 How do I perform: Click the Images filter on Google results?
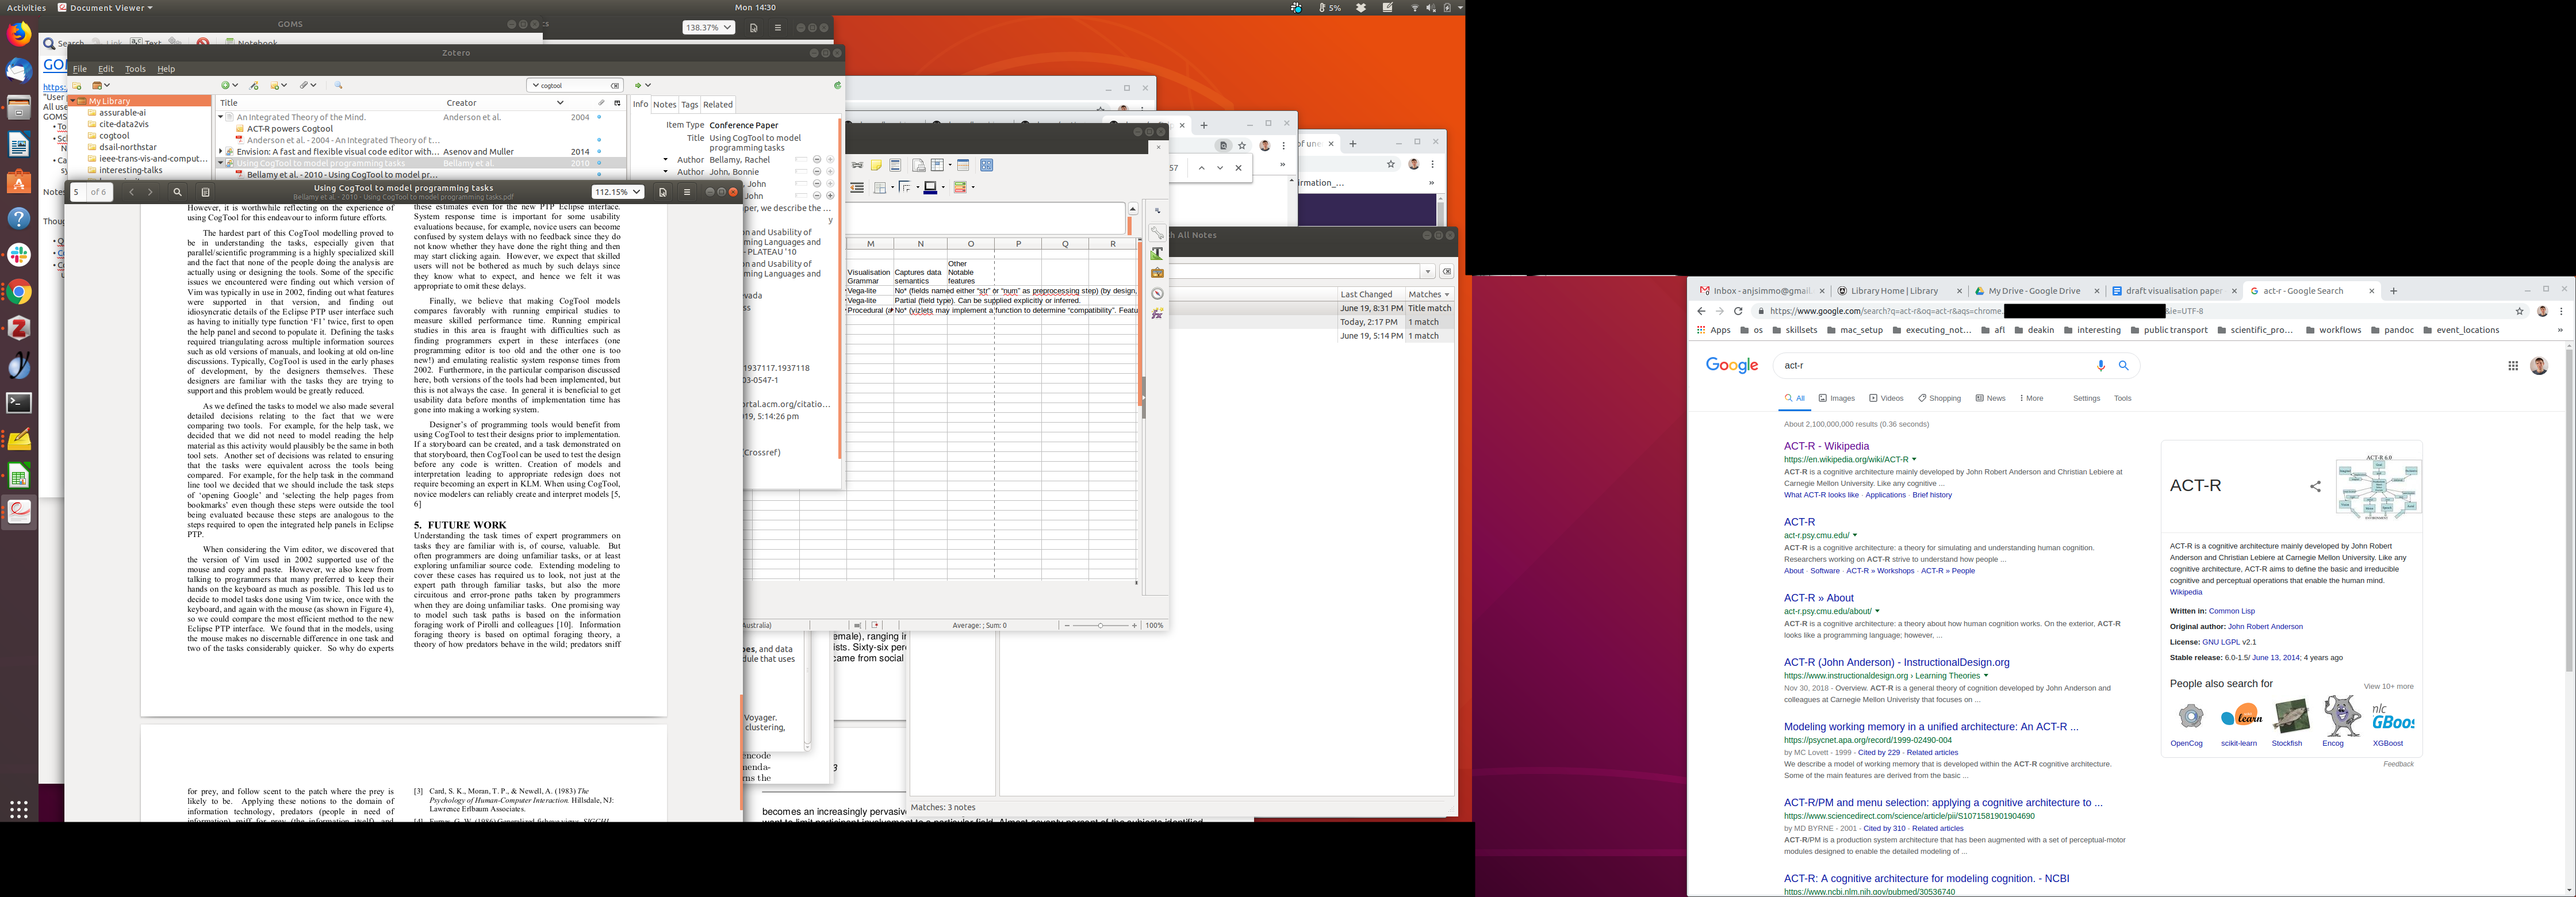(x=1836, y=398)
